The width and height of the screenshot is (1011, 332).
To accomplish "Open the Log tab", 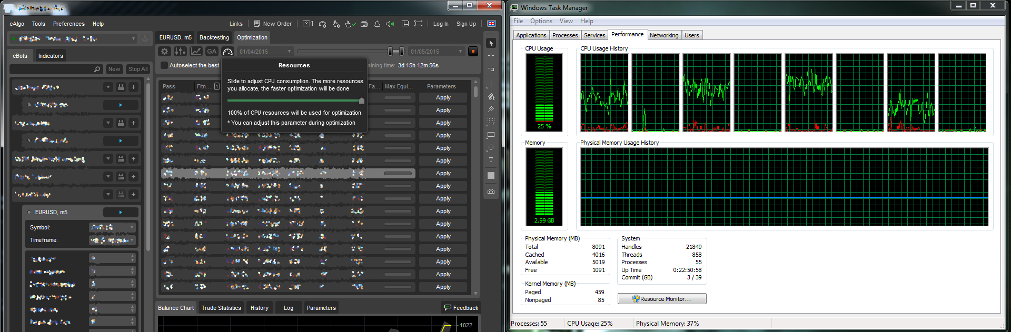I will pos(289,308).
